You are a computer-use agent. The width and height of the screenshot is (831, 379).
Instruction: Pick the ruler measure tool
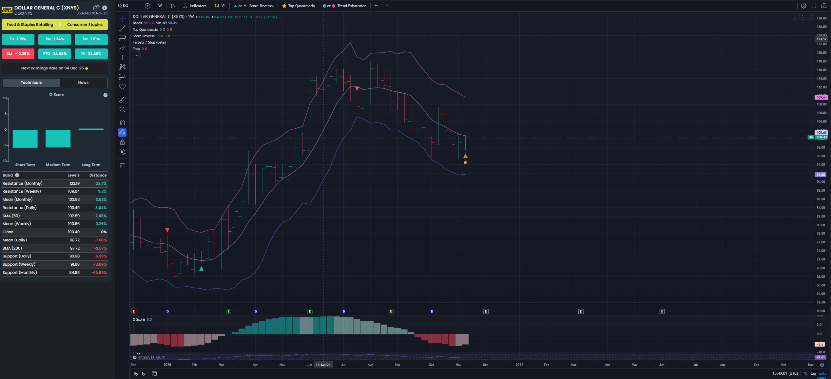122,100
